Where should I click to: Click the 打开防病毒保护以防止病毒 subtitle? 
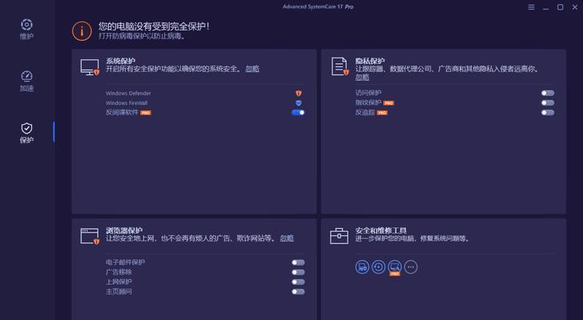[x=142, y=36]
